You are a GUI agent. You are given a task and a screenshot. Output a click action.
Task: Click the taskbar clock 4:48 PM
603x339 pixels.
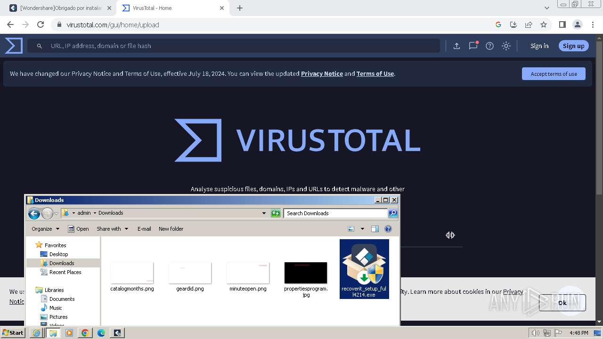click(x=579, y=333)
